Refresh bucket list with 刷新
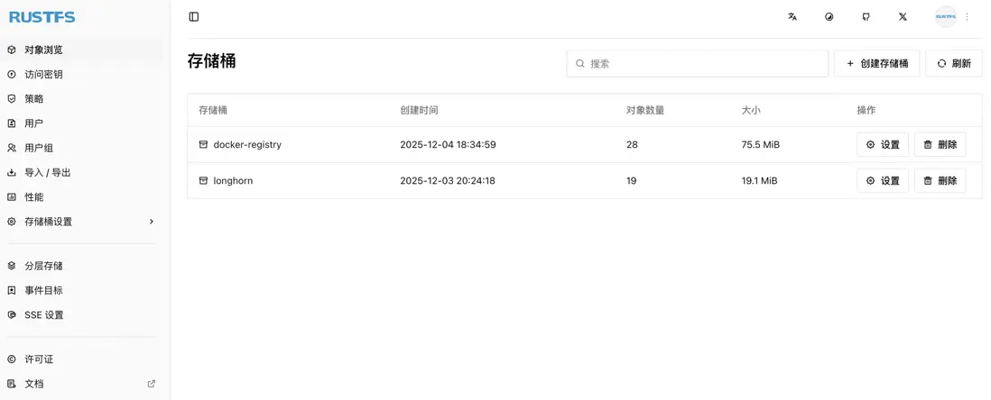 [954, 64]
